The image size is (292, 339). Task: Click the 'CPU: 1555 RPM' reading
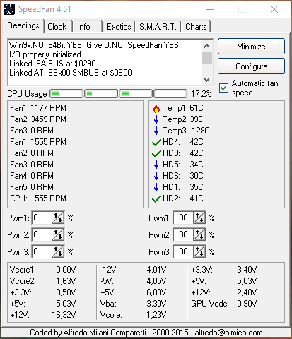(x=38, y=198)
